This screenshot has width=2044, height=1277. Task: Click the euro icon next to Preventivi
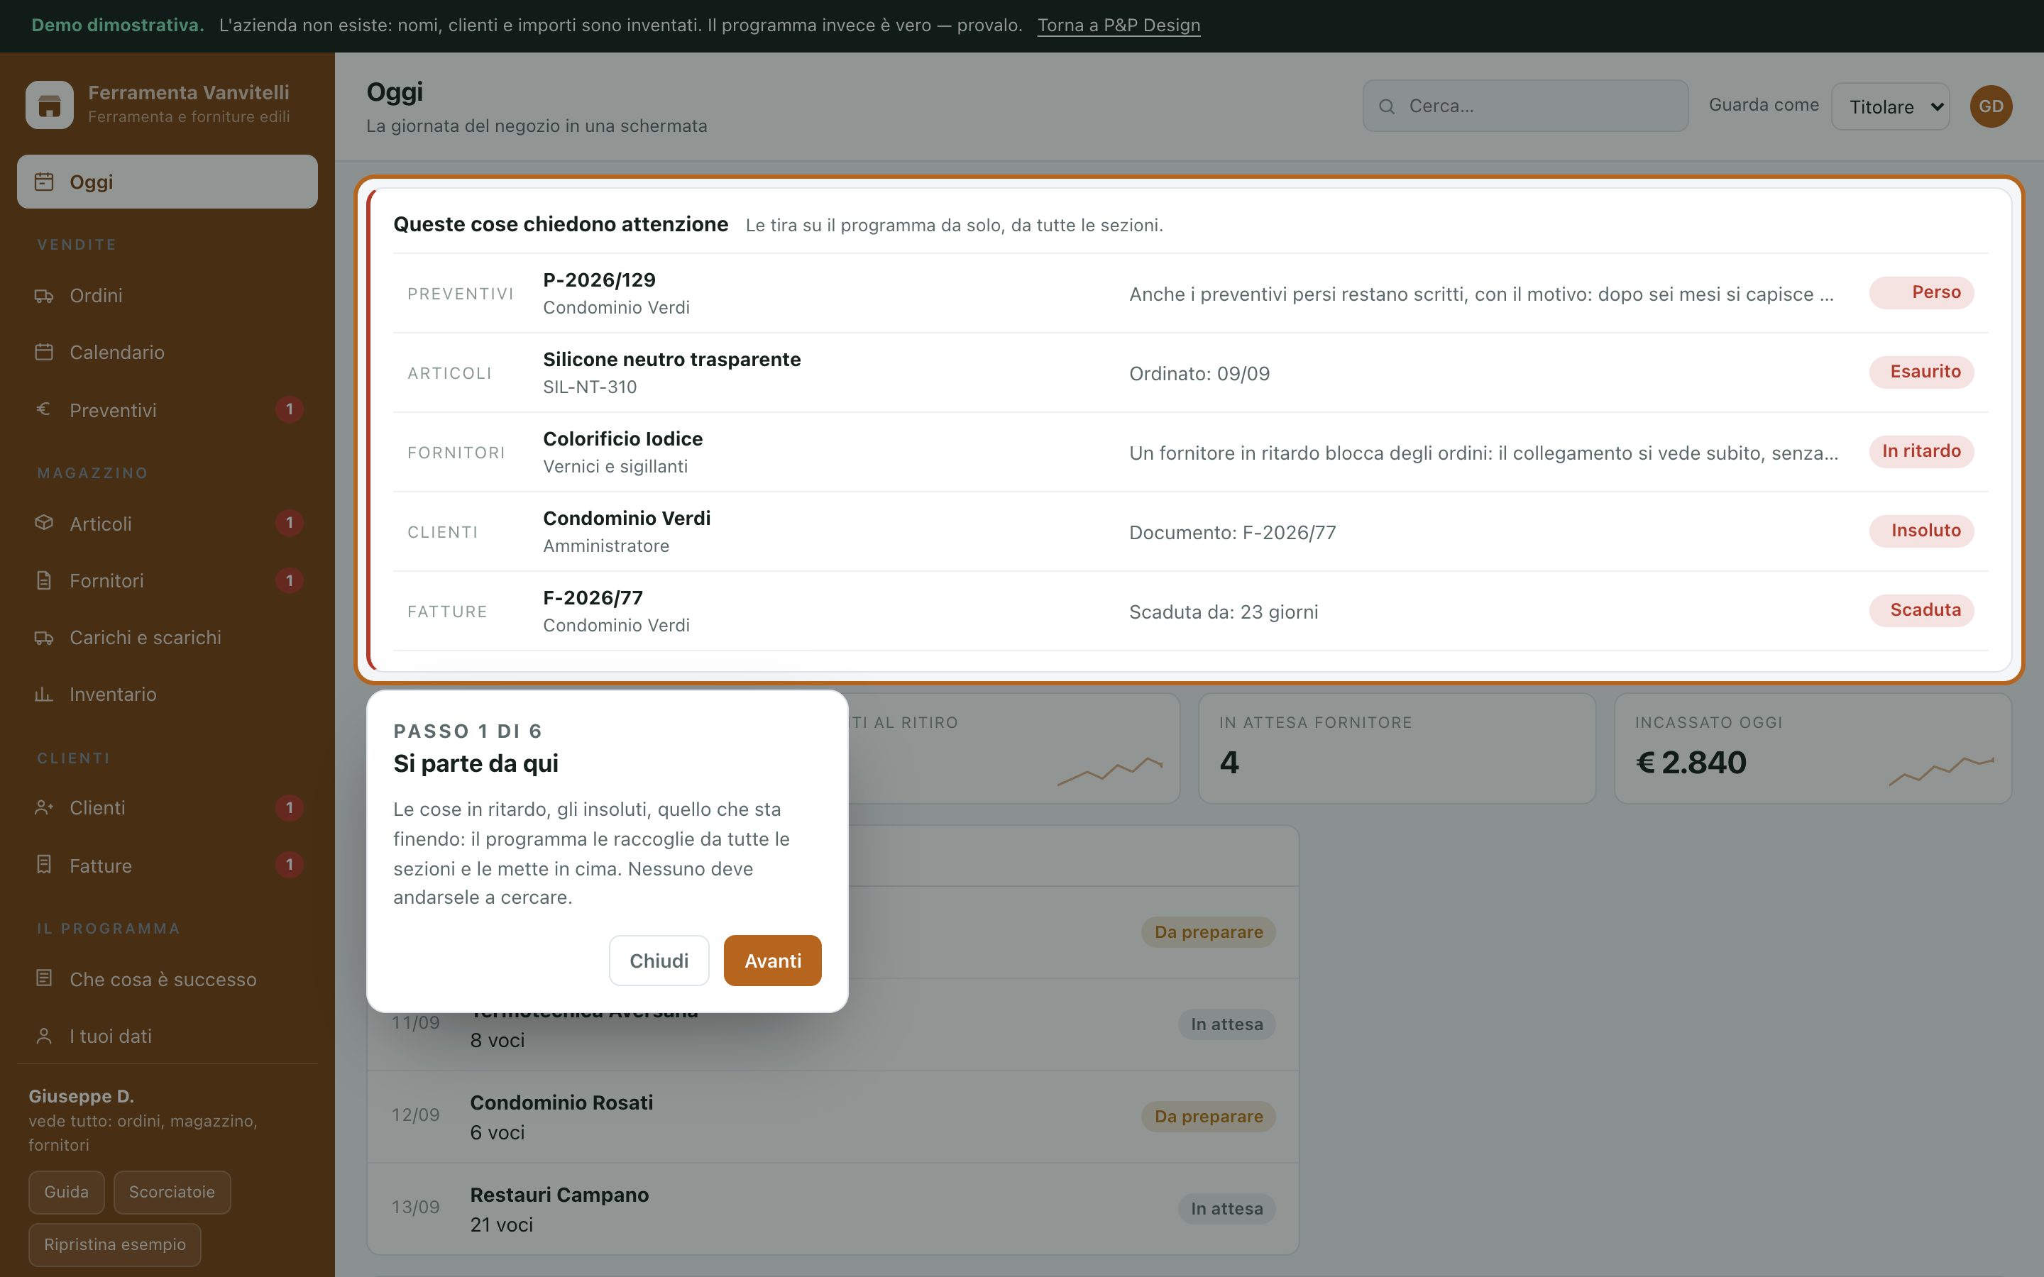point(44,409)
